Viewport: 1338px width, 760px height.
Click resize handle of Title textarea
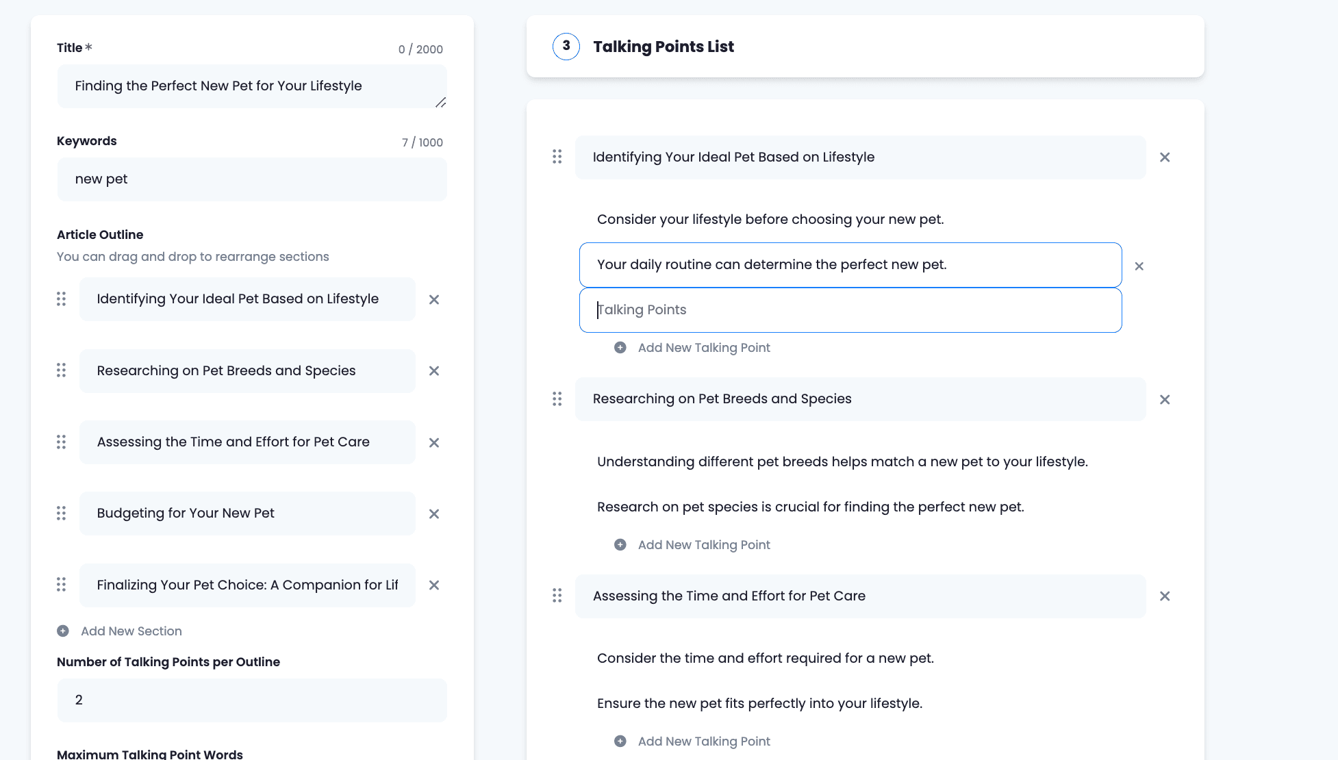441,103
